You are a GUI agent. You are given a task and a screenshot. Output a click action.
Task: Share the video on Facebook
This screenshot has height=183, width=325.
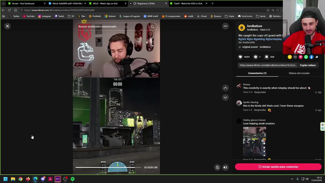pos(311,57)
